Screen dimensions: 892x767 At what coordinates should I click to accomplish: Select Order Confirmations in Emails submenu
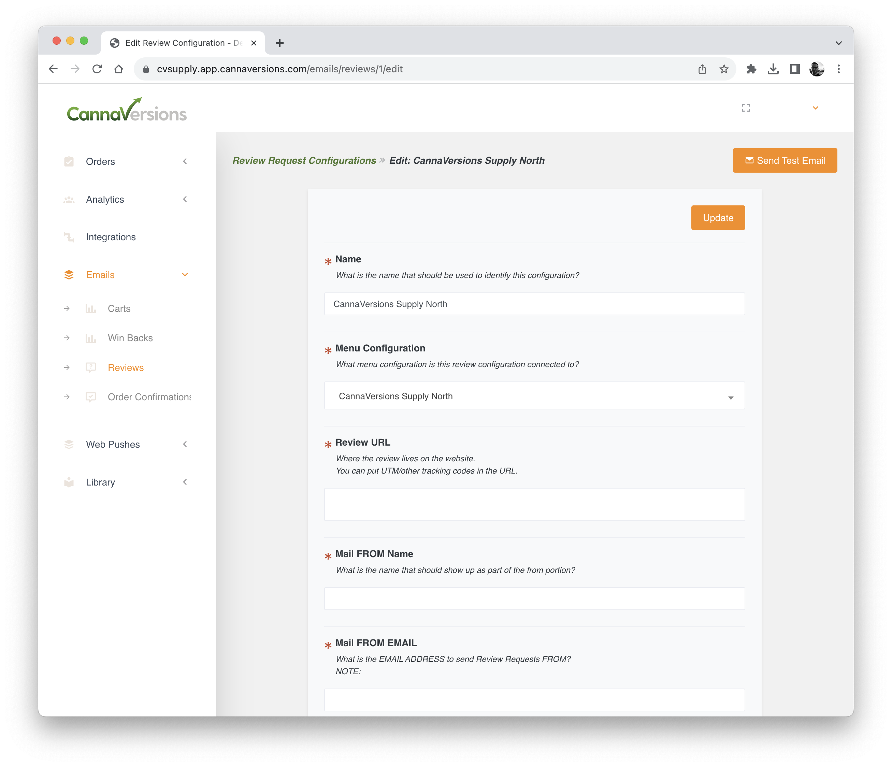coord(149,397)
